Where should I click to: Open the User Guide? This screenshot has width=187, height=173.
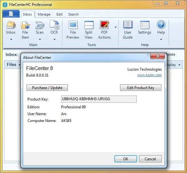click(128, 30)
